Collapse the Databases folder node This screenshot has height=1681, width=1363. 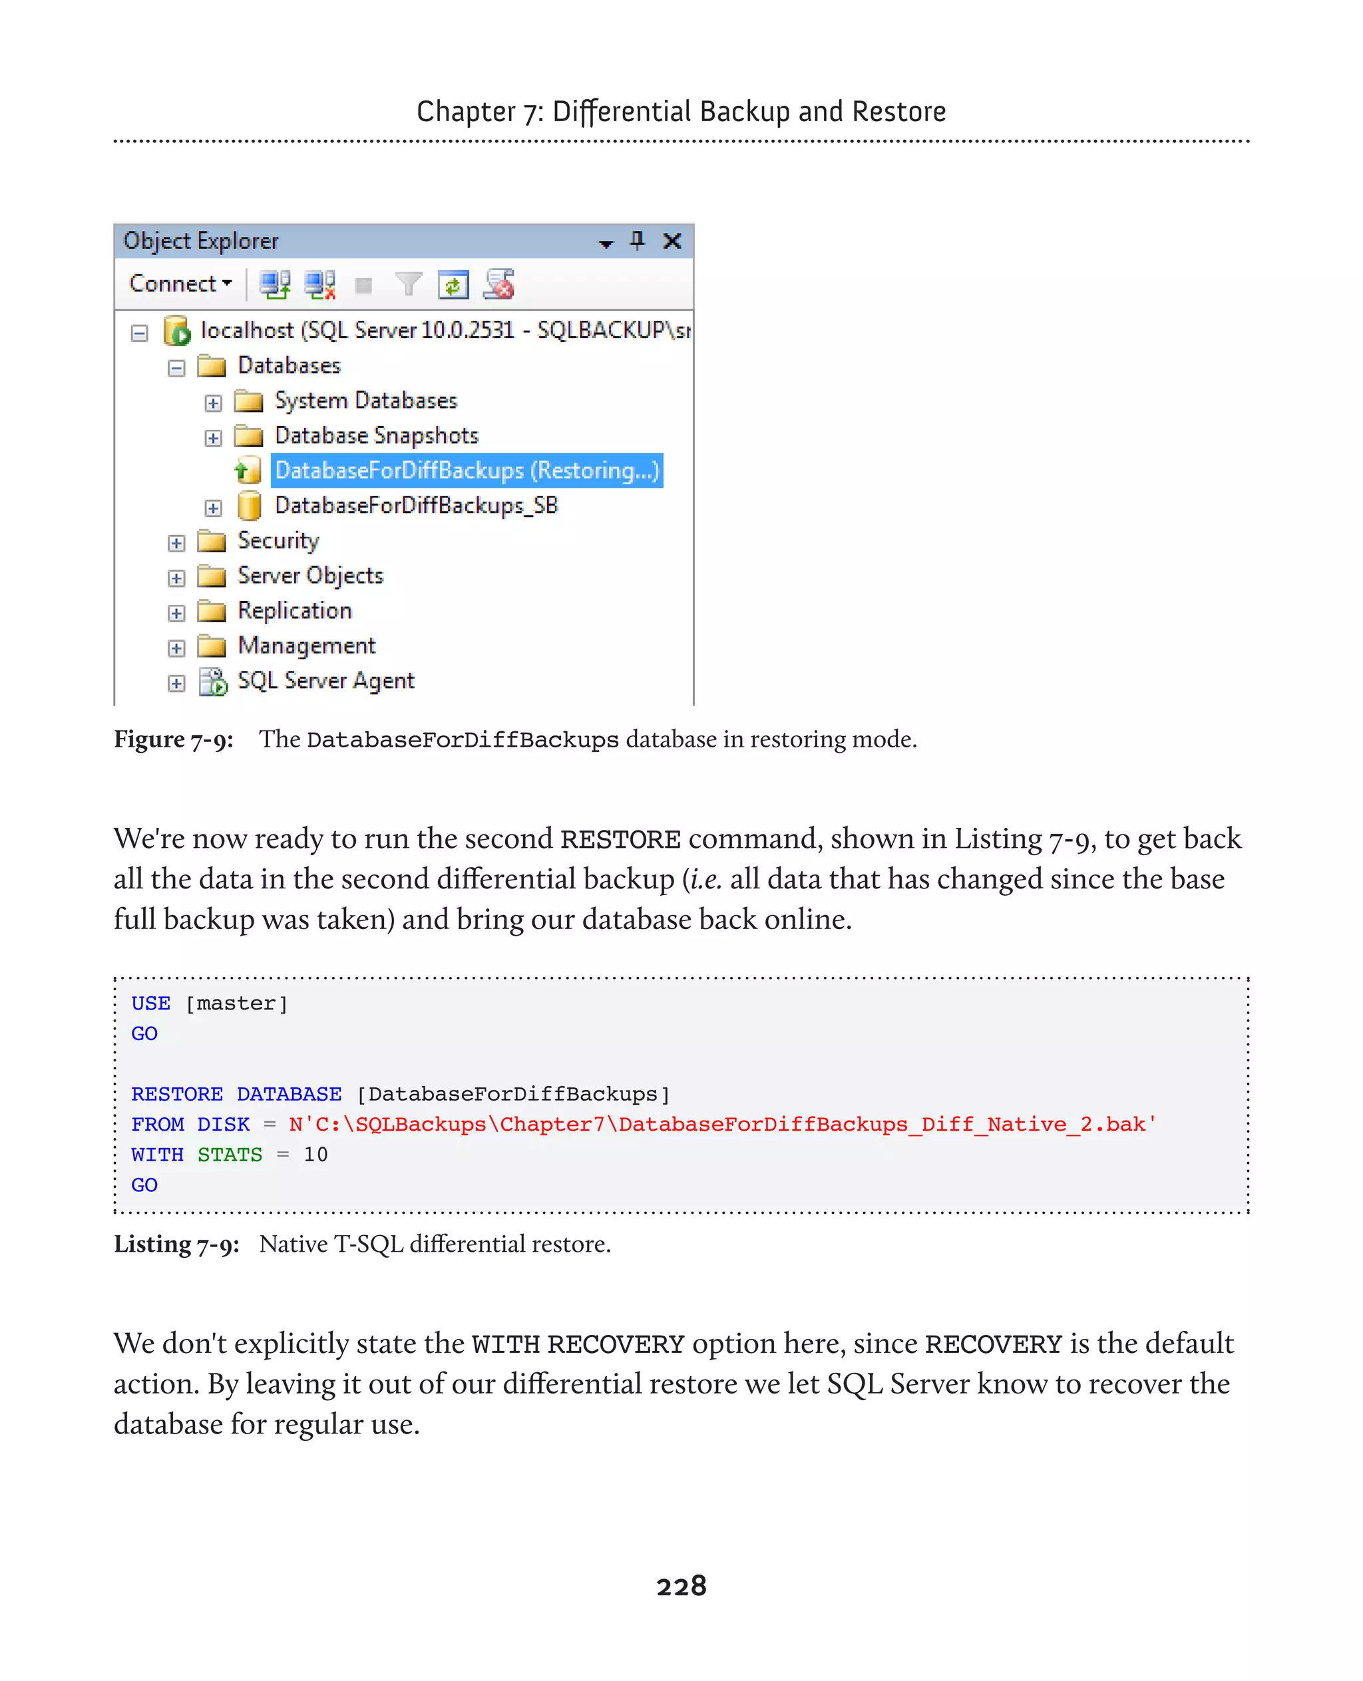click(176, 367)
